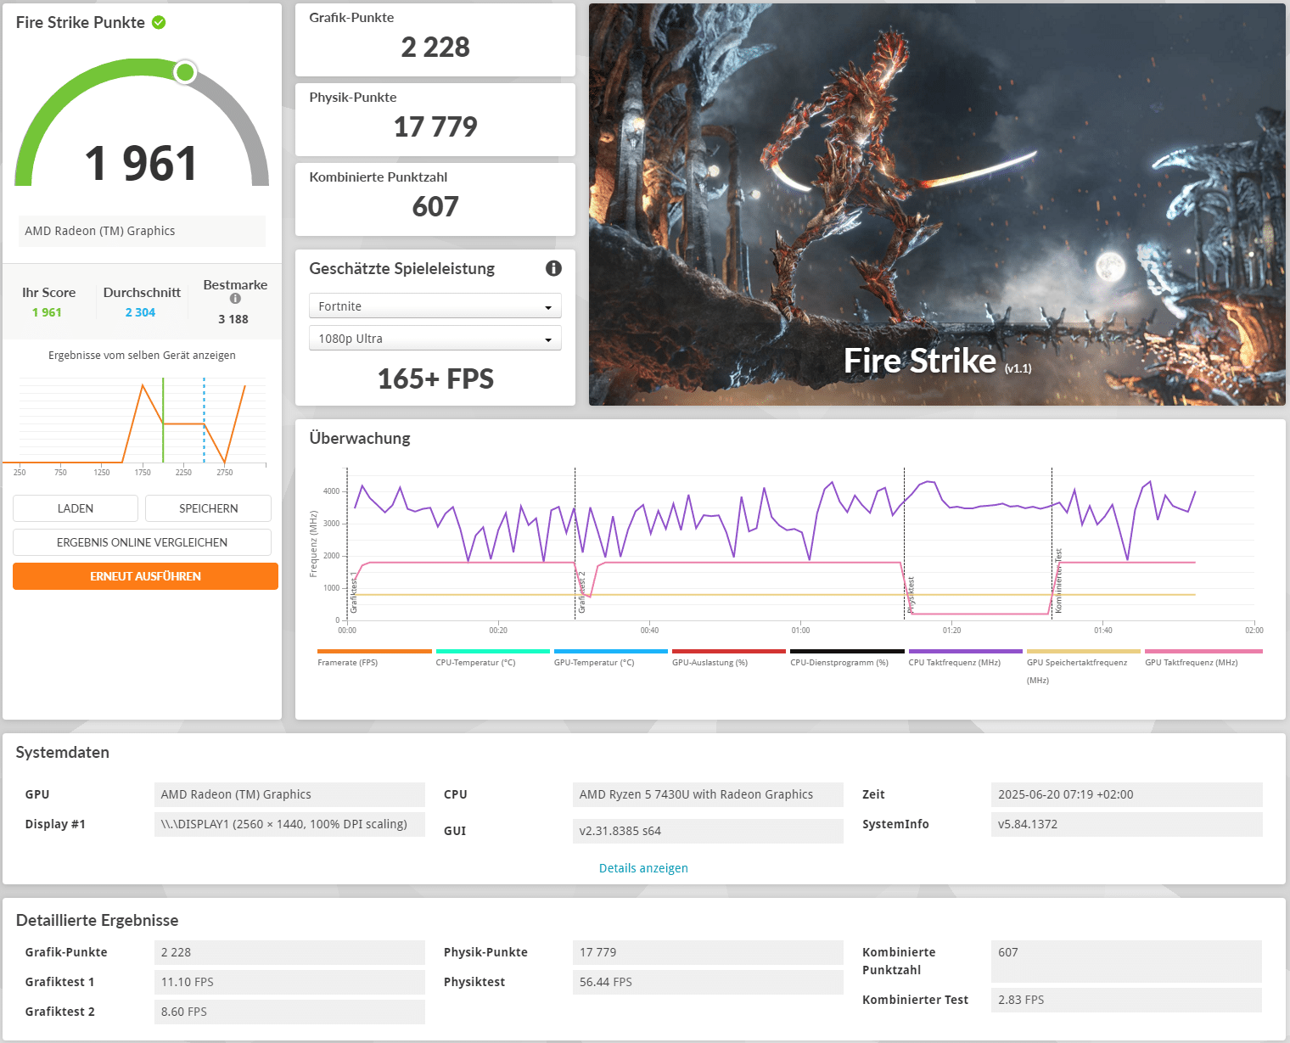
Task: Toggle Framerate (FPS) legend entry
Action: point(348,662)
